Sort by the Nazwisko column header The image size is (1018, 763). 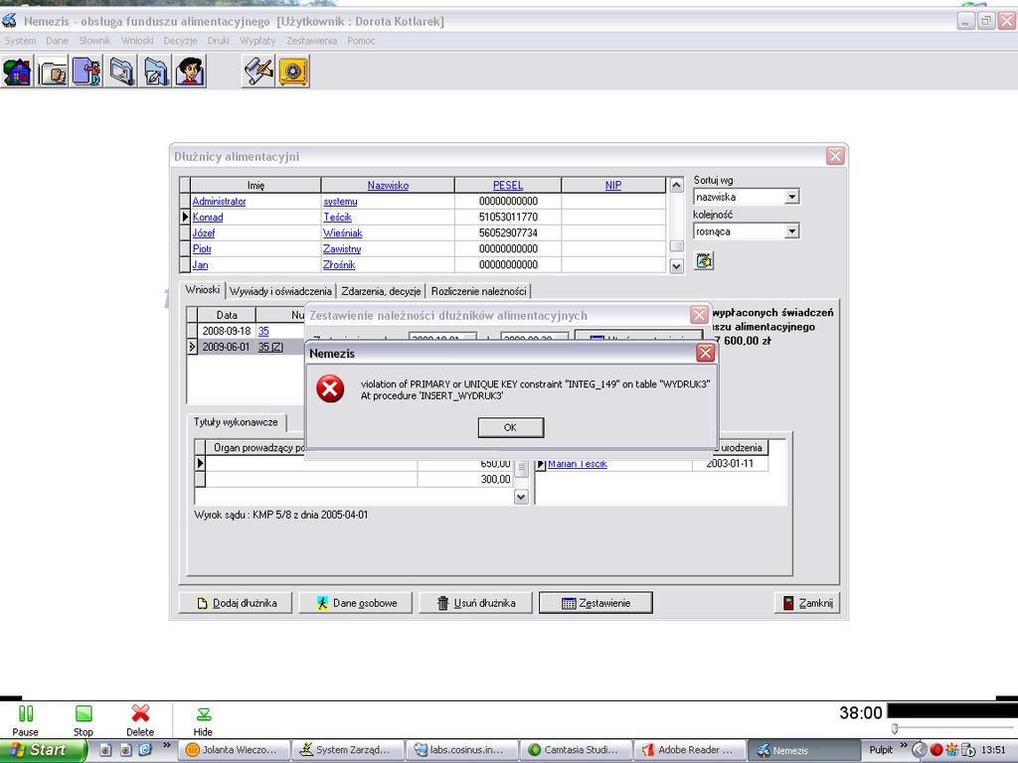tap(388, 185)
